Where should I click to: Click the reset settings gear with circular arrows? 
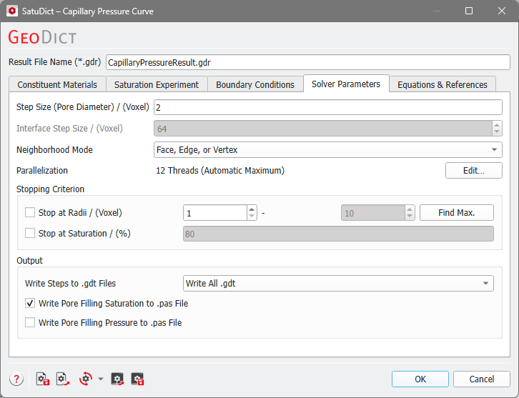pyautogui.click(x=86, y=379)
